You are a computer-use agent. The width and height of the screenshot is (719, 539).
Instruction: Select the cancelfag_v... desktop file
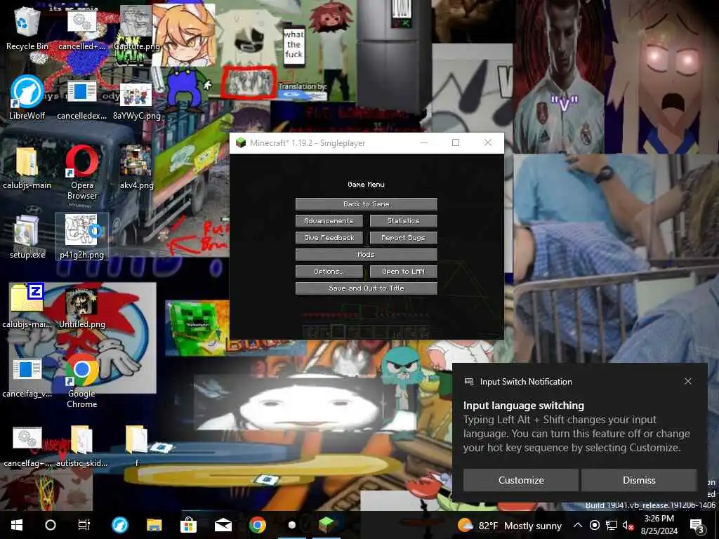pos(27,378)
